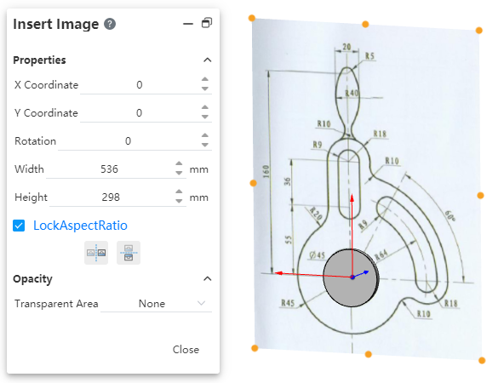Click the top-middle orange image handle
This screenshot has width=504, height=383.
[x=365, y=24]
